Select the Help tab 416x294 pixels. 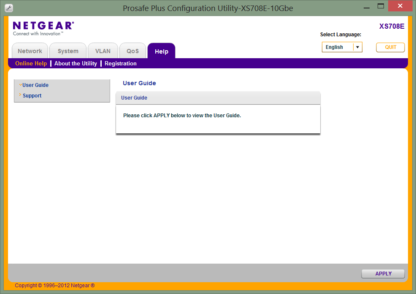(161, 51)
